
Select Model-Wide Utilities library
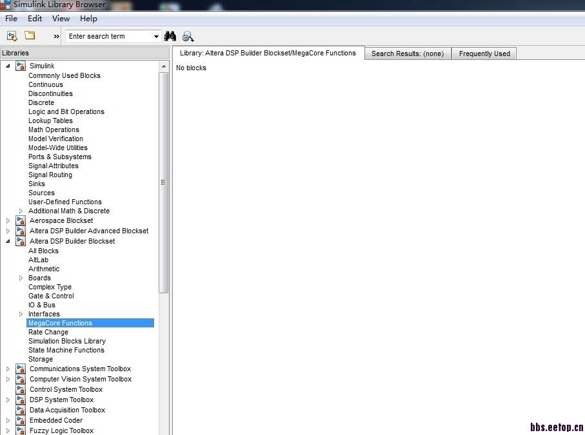coord(58,148)
